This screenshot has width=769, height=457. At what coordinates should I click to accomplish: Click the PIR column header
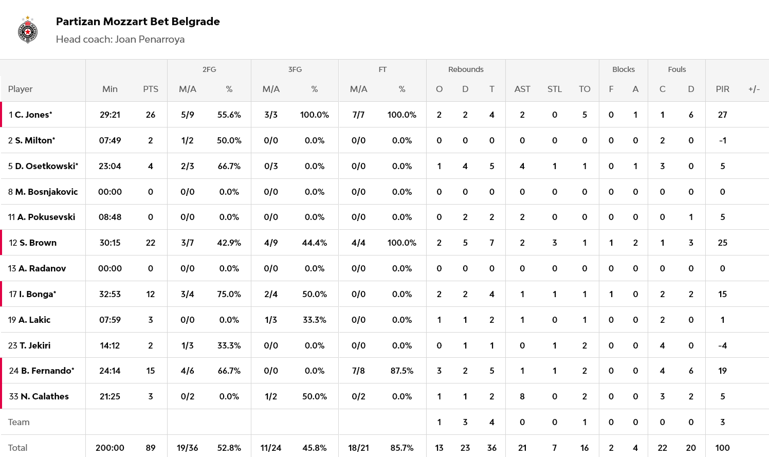point(722,89)
